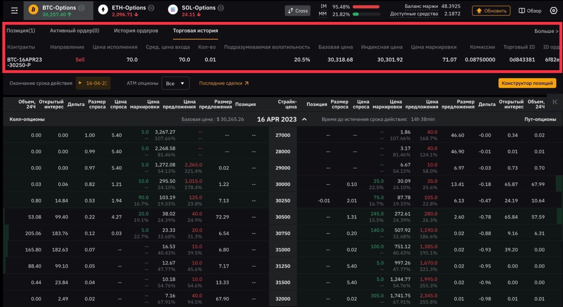Click the Cross margin mode button
This screenshot has height=307, width=563.
pyautogui.click(x=298, y=11)
